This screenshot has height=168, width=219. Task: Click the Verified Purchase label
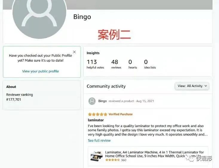120,114
